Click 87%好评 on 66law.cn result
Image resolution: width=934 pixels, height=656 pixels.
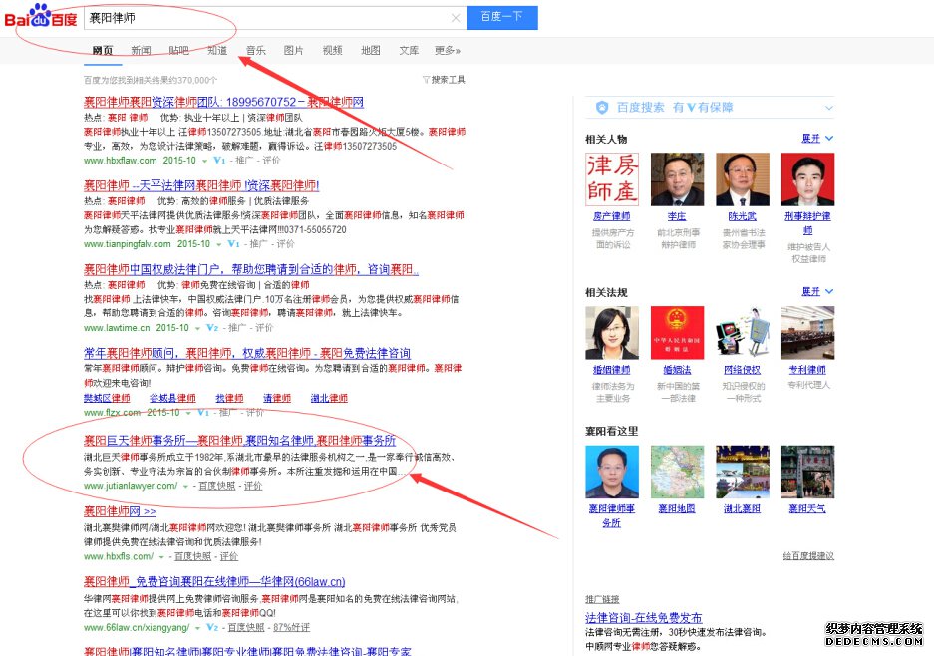point(291,627)
